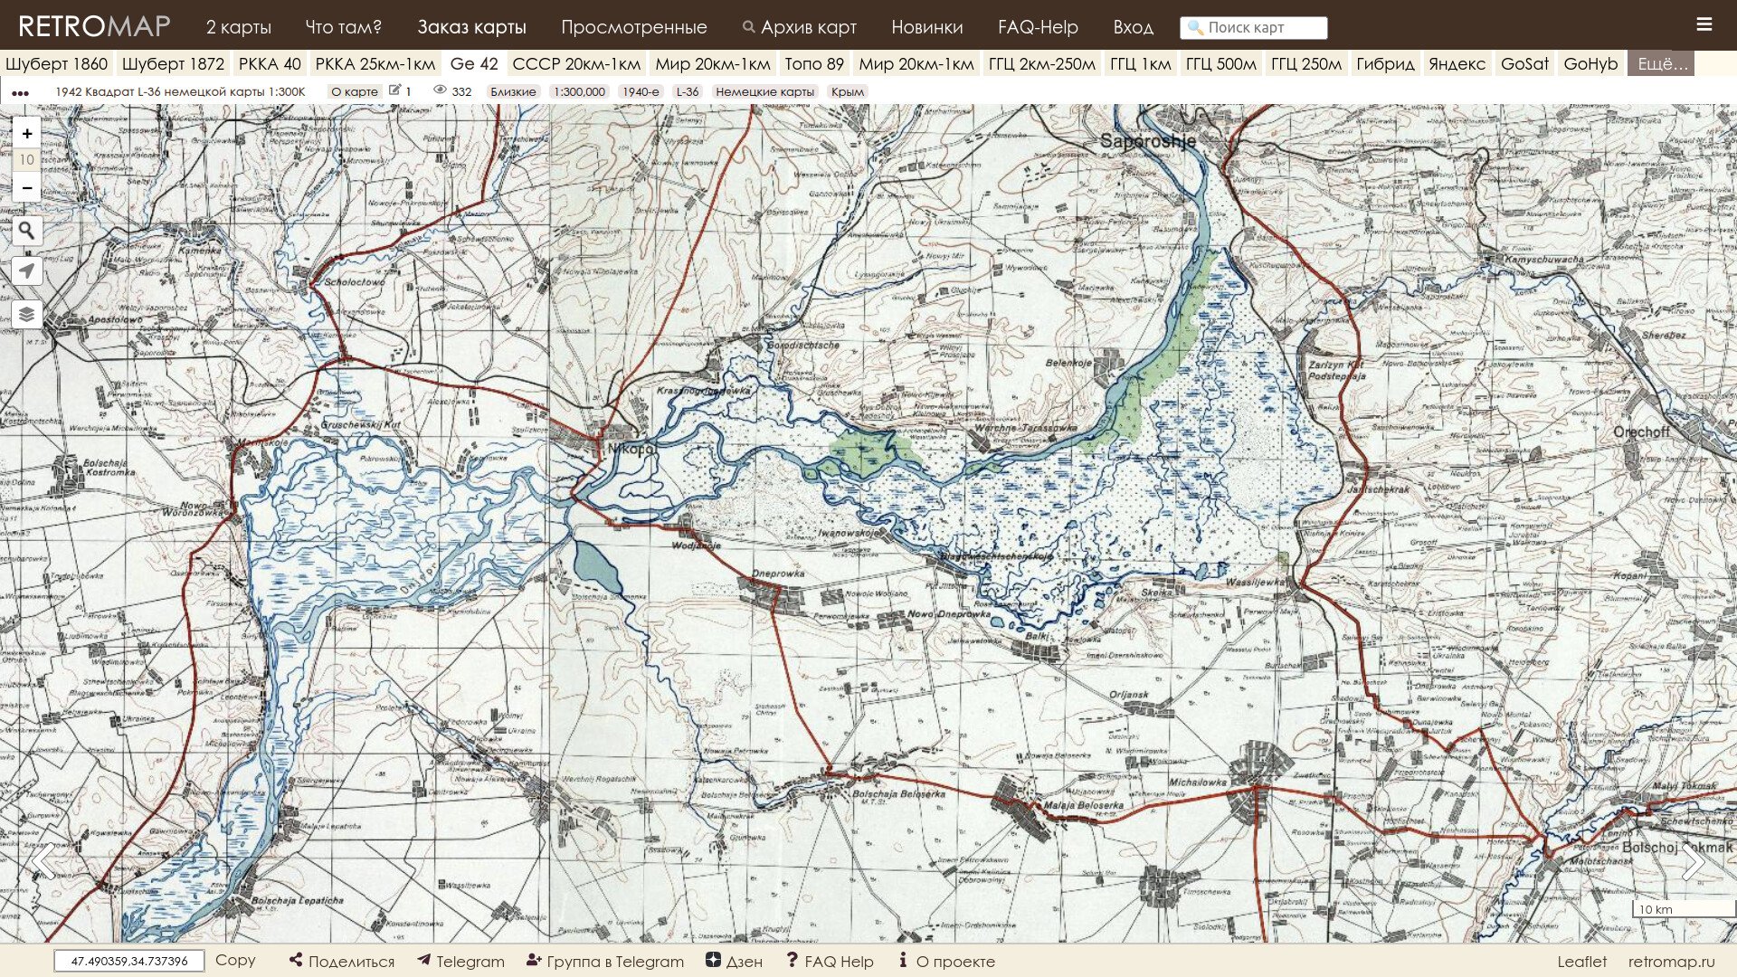Click the group icon for Группа в Telegram
Viewport: 1737px width, 977px height.
pos(534,960)
